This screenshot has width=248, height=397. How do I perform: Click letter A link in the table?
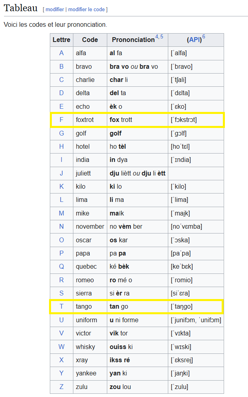(x=61, y=53)
